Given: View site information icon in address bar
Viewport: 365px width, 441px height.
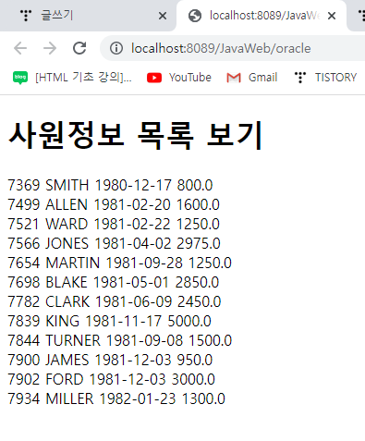Looking at the screenshot, I should 116,48.
